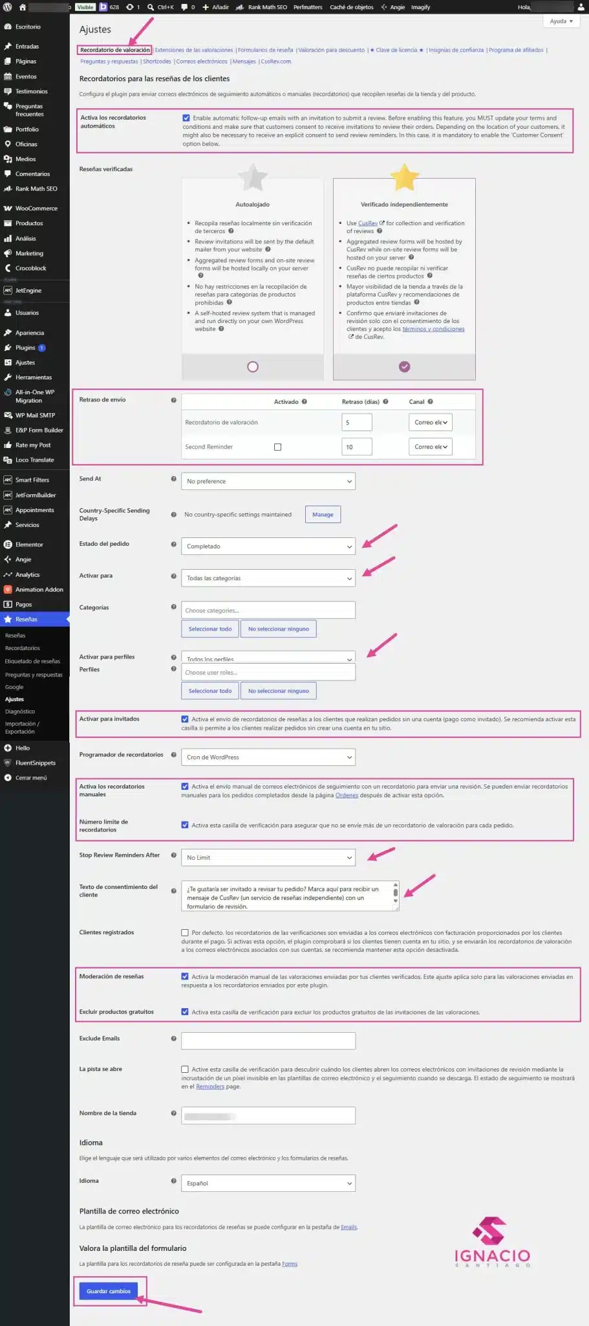Open the Idioma language dropdown
589x1326 pixels.
point(268,1184)
